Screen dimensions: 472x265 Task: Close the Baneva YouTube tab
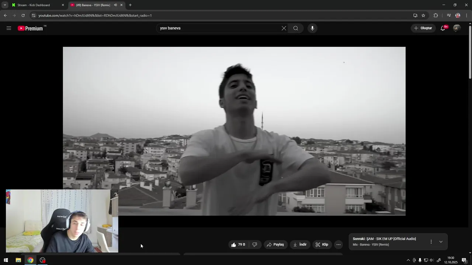121,5
